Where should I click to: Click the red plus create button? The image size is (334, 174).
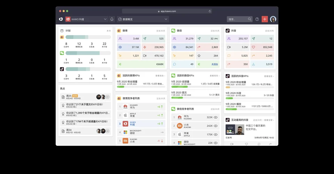click(264, 19)
